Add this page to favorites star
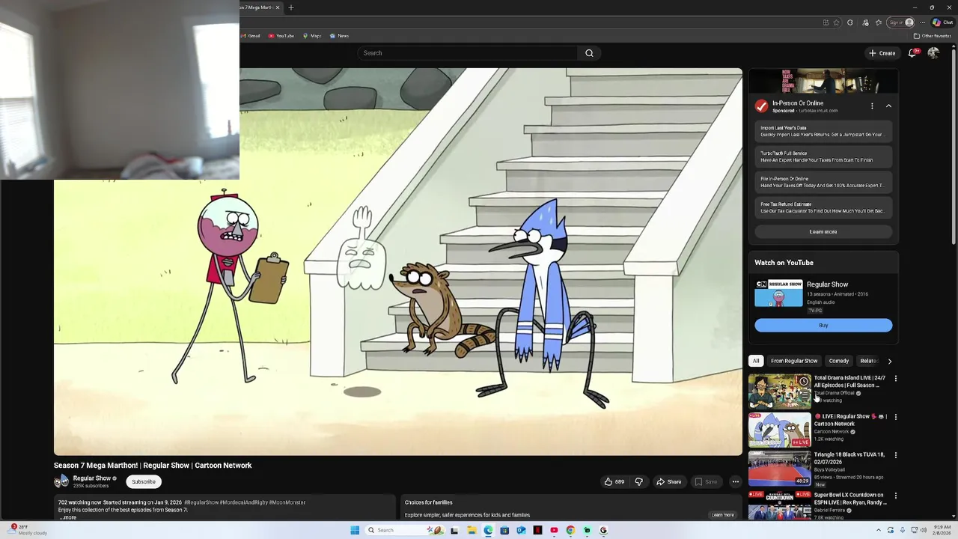This screenshot has height=539, width=958. pyautogui.click(x=837, y=22)
